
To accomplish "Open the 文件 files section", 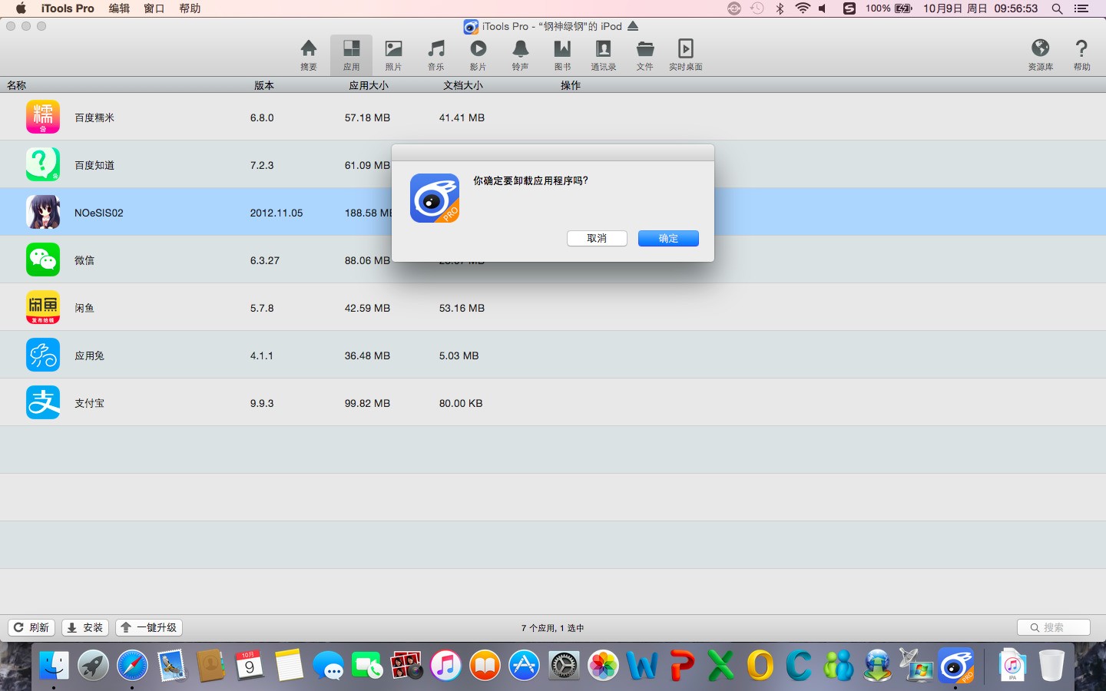I will tap(645, 55).
